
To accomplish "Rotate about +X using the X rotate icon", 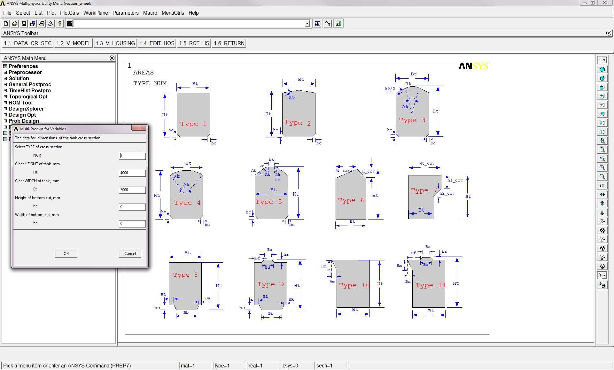I will click(602, 221).
